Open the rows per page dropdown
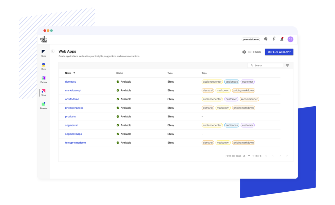 [x=246, y=156]
